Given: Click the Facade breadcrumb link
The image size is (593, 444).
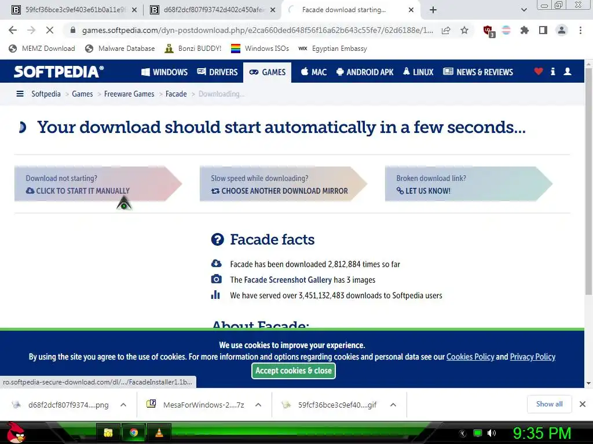Looking at the screenshot, I should [176, 94].
